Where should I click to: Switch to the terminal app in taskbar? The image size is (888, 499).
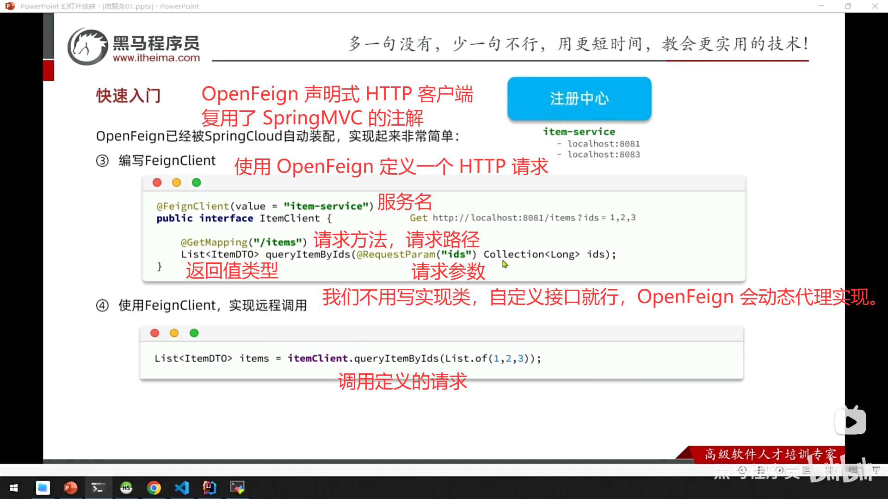(98, 487)
